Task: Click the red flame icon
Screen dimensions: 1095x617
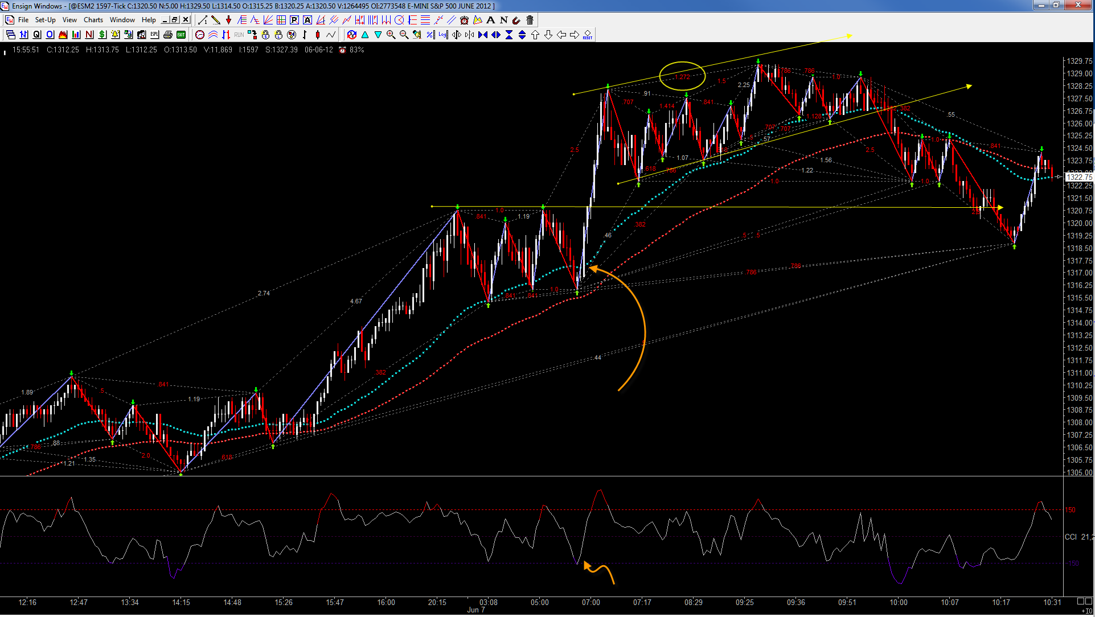Action: pos(63,35)
